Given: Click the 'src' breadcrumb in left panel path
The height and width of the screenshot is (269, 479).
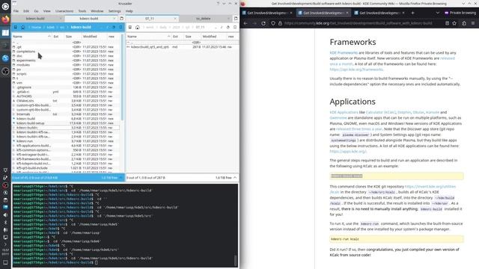Looking at the screenshot, I should click(x=62, y=27).
